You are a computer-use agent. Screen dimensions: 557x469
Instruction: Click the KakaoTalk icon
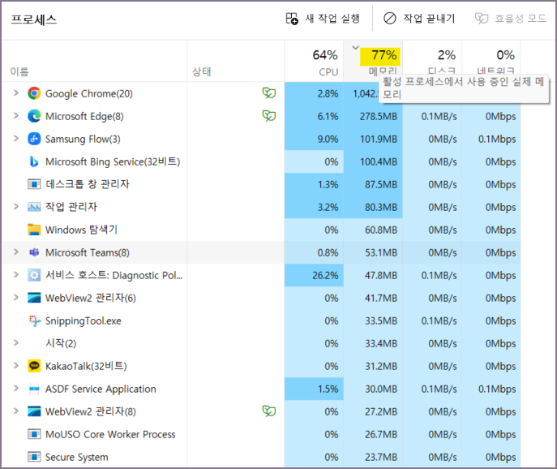34,366
